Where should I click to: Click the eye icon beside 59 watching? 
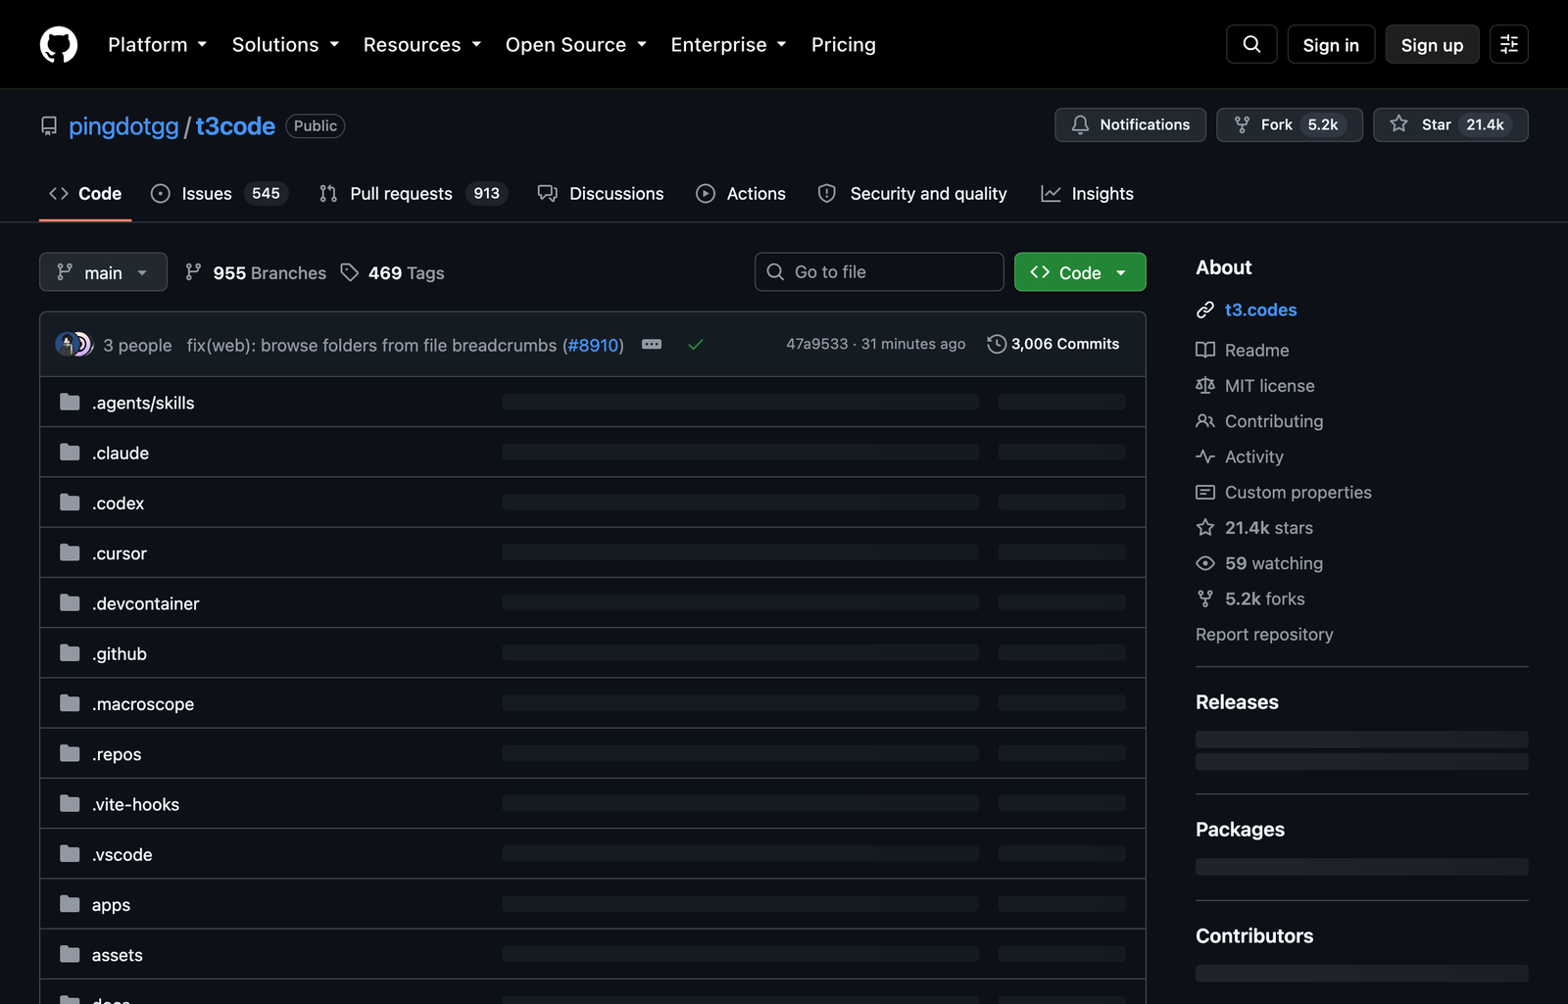(x=1205, y=563)
